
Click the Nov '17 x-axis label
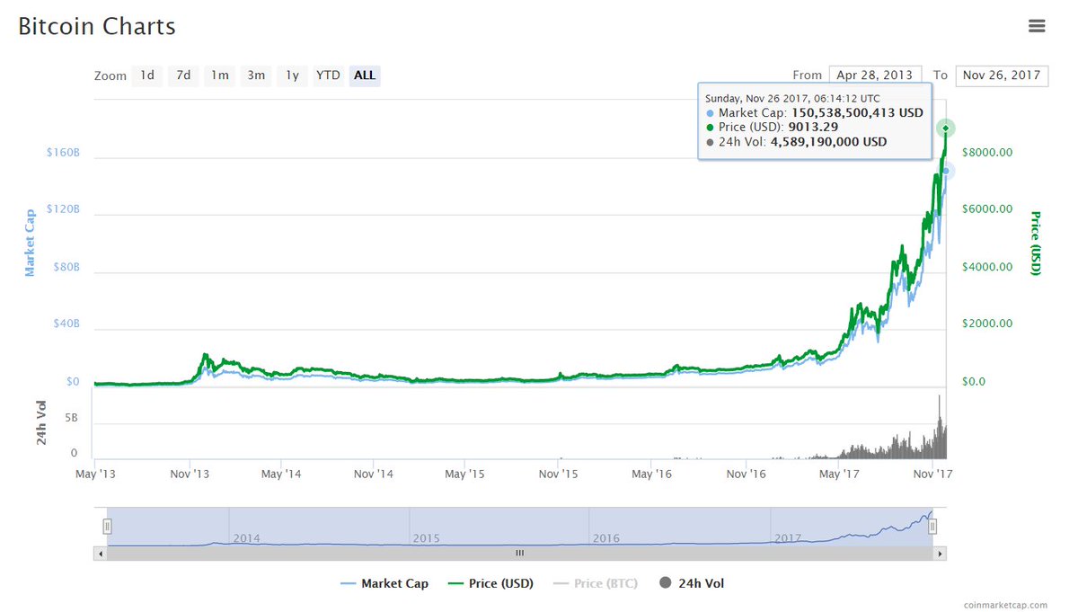(x=932, y=474)
